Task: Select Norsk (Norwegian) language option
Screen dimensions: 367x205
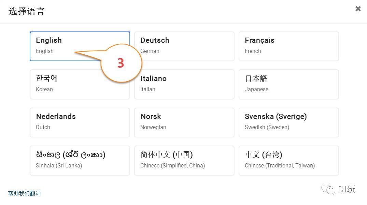Action: (184, 122)
